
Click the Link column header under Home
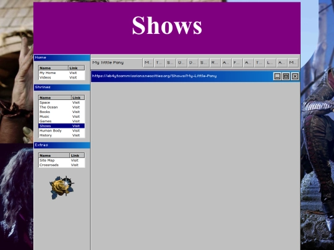pyautogui.click(x=77, y=68)
